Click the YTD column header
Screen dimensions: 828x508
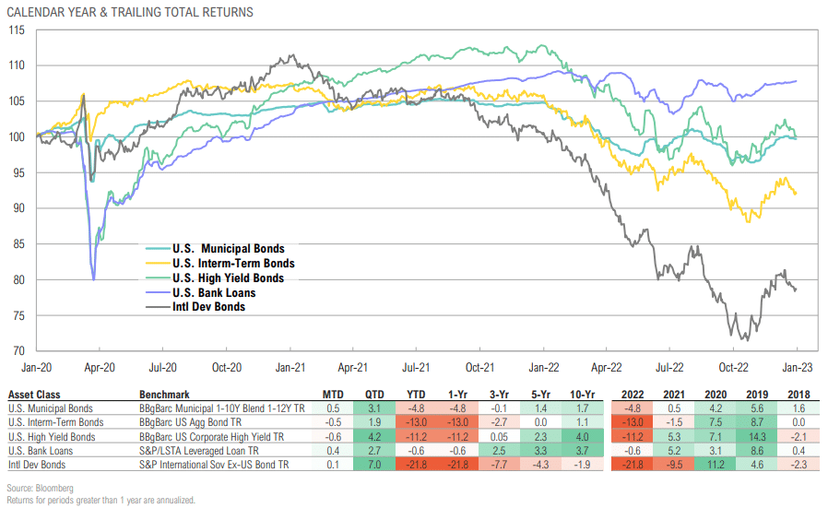[416, 395]
